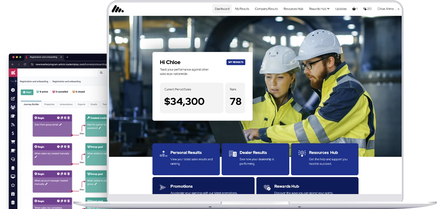The height and width of the screenshot is (209, 437).
Task: Open help on 'When account manager created' node
Action: (58, 174)
